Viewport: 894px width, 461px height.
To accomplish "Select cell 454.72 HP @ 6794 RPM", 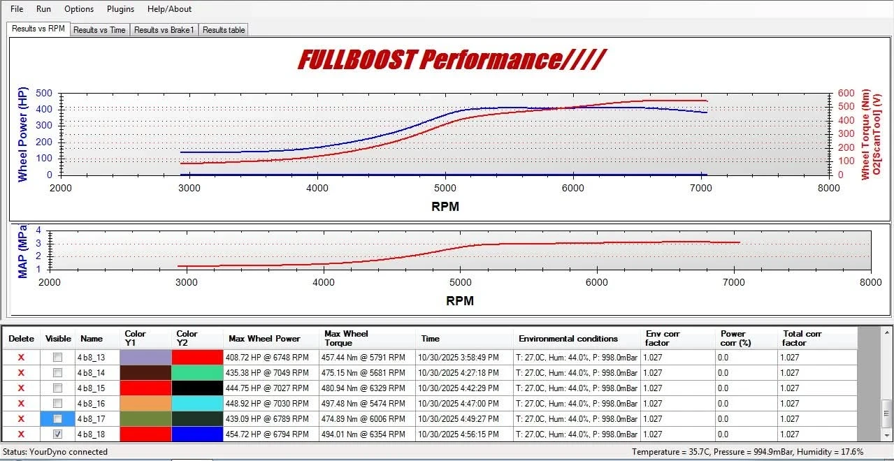I will pyautogui.click(x=271, y=434).
